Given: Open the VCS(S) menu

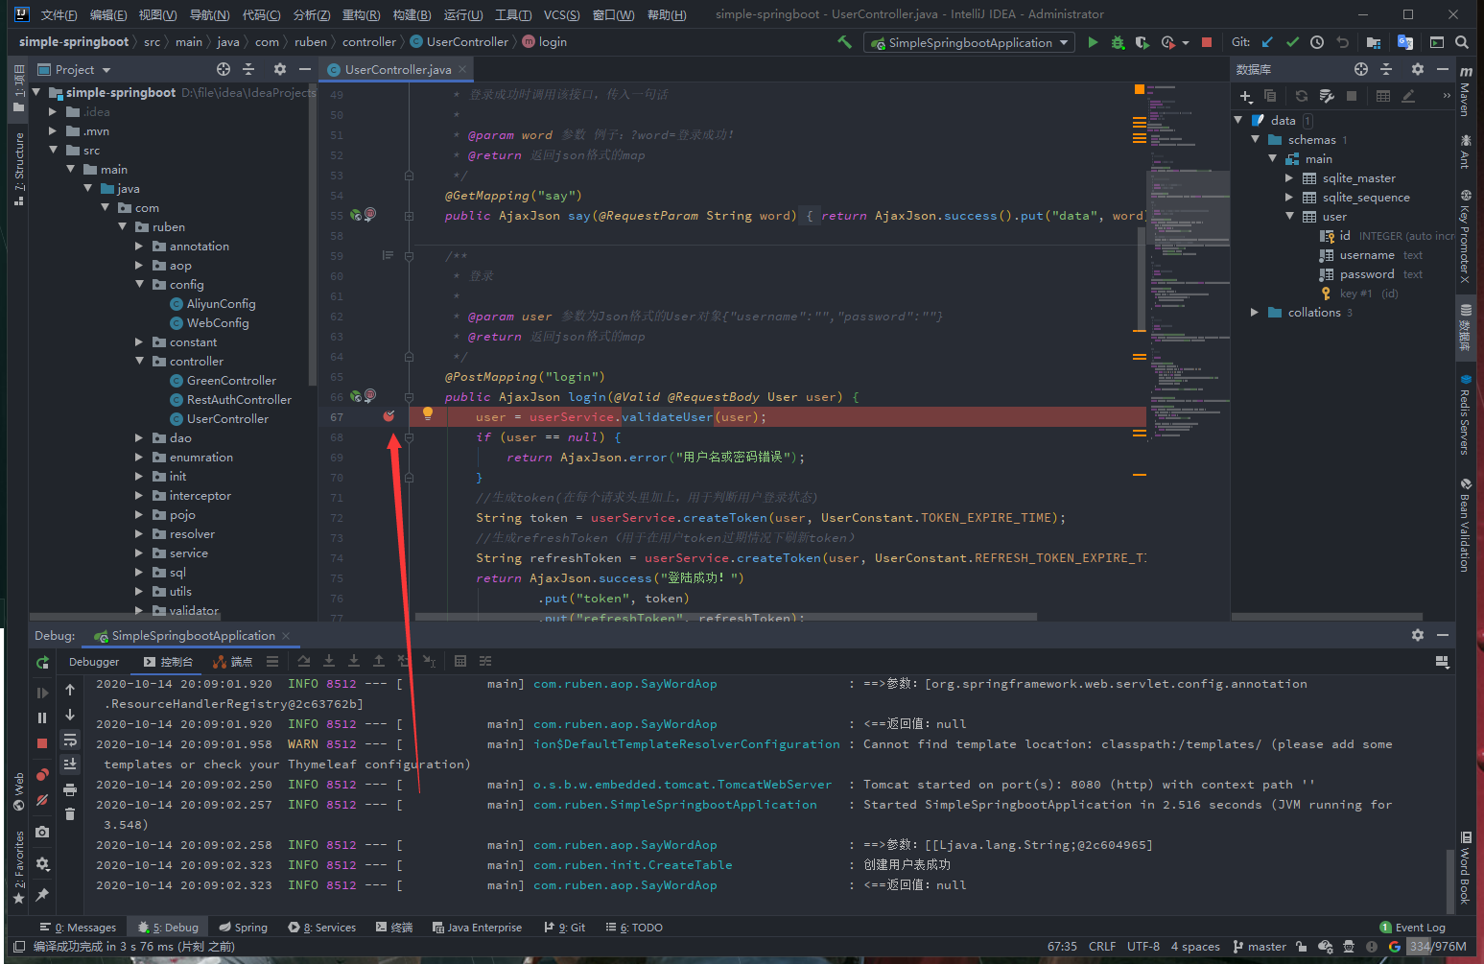Looking at the screenshot, I should coord(561,14).
